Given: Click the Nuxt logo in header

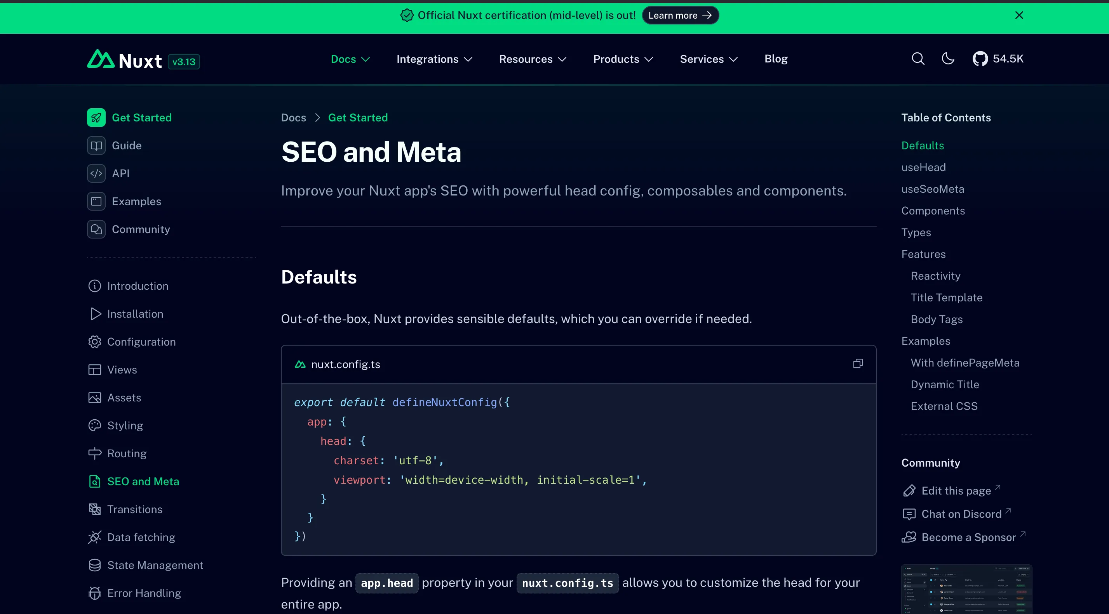Looking at the screenshot, I should coord(124,60).
